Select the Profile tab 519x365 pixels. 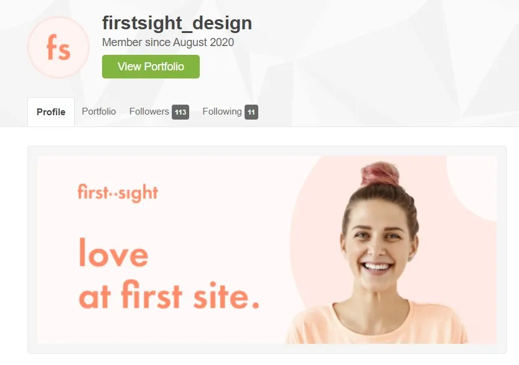coord(51,112)
